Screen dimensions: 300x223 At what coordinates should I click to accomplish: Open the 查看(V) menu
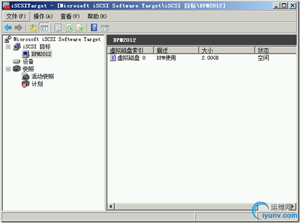tap(70, 16)
